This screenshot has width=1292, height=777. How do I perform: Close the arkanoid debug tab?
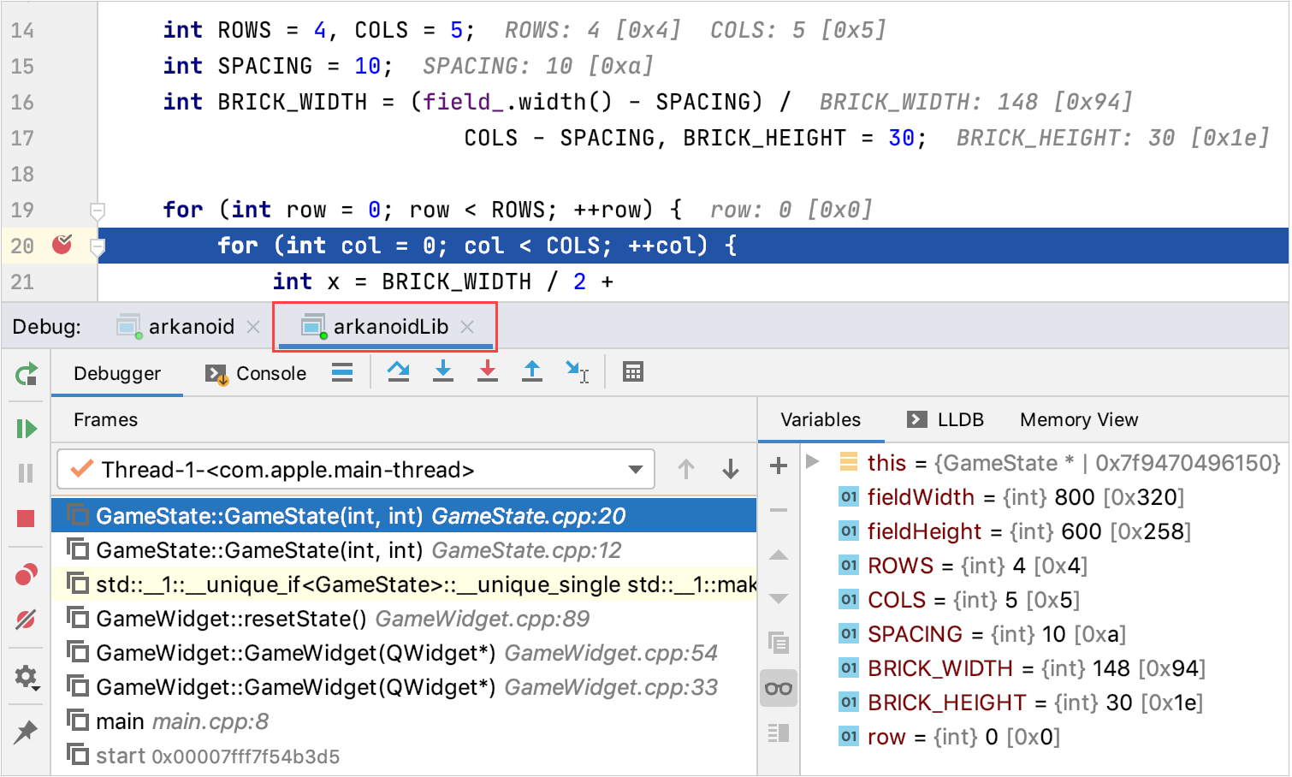pyautogui.click(x=253, y=327)
